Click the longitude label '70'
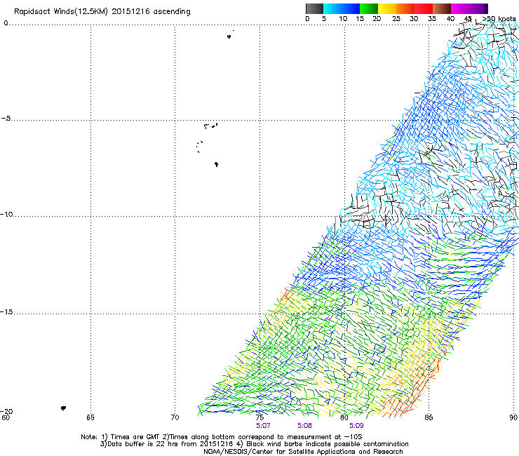 175,417
